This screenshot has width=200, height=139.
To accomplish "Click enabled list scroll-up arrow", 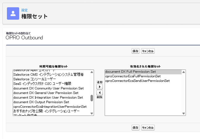I will (x=183, y=72).
